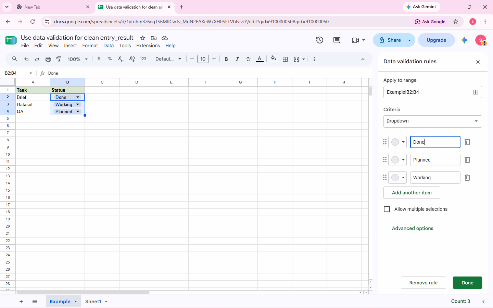Switch to the Sheet1 tab

click(93, 301)
